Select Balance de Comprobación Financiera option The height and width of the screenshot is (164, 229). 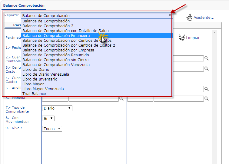(x=56, y=36)
